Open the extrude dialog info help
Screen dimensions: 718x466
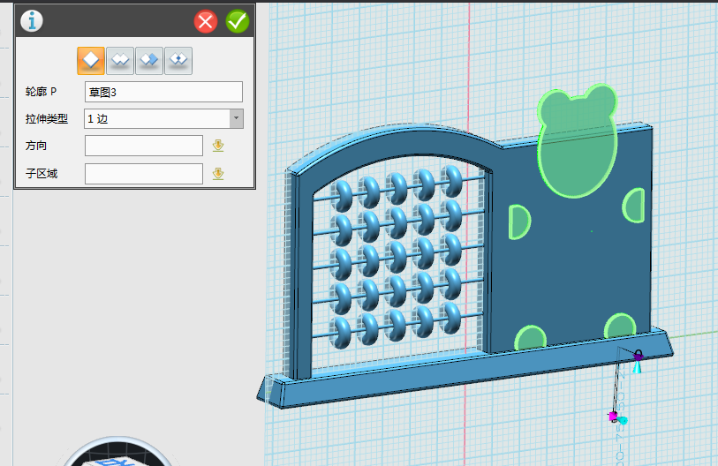[x=31, y=21]
